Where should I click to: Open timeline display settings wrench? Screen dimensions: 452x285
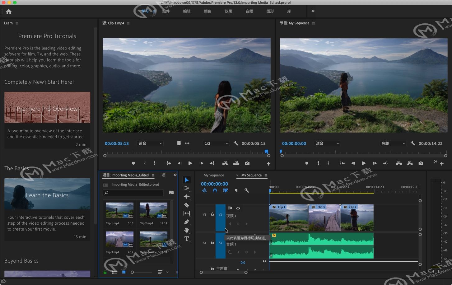[x=247, y=190]
